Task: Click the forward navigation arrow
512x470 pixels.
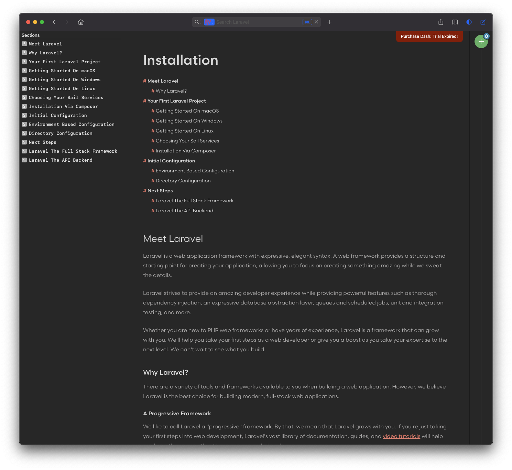Action: [x=66, y=22]
